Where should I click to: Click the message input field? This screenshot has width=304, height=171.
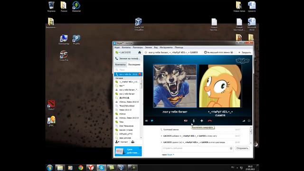pyautogui.click(x=196, y=148)
